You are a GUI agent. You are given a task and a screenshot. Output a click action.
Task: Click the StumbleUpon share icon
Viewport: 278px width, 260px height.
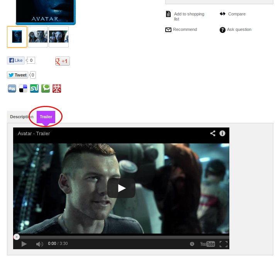pos(34,88)
